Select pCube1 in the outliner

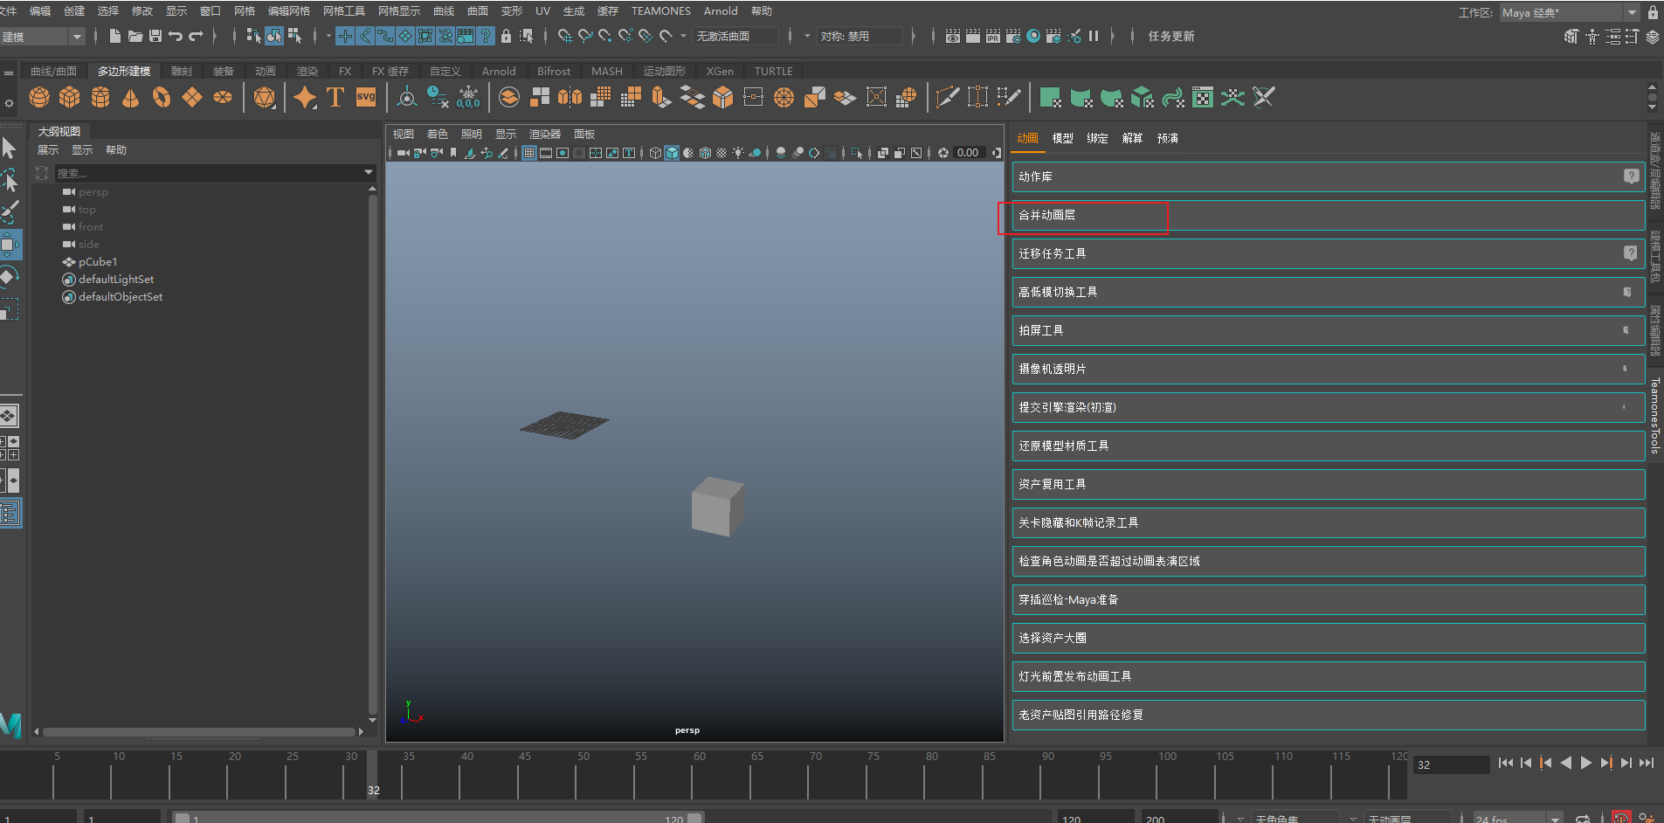coord(98,262)
